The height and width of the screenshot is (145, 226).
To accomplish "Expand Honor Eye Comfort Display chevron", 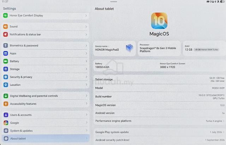I will pos(86,16).
